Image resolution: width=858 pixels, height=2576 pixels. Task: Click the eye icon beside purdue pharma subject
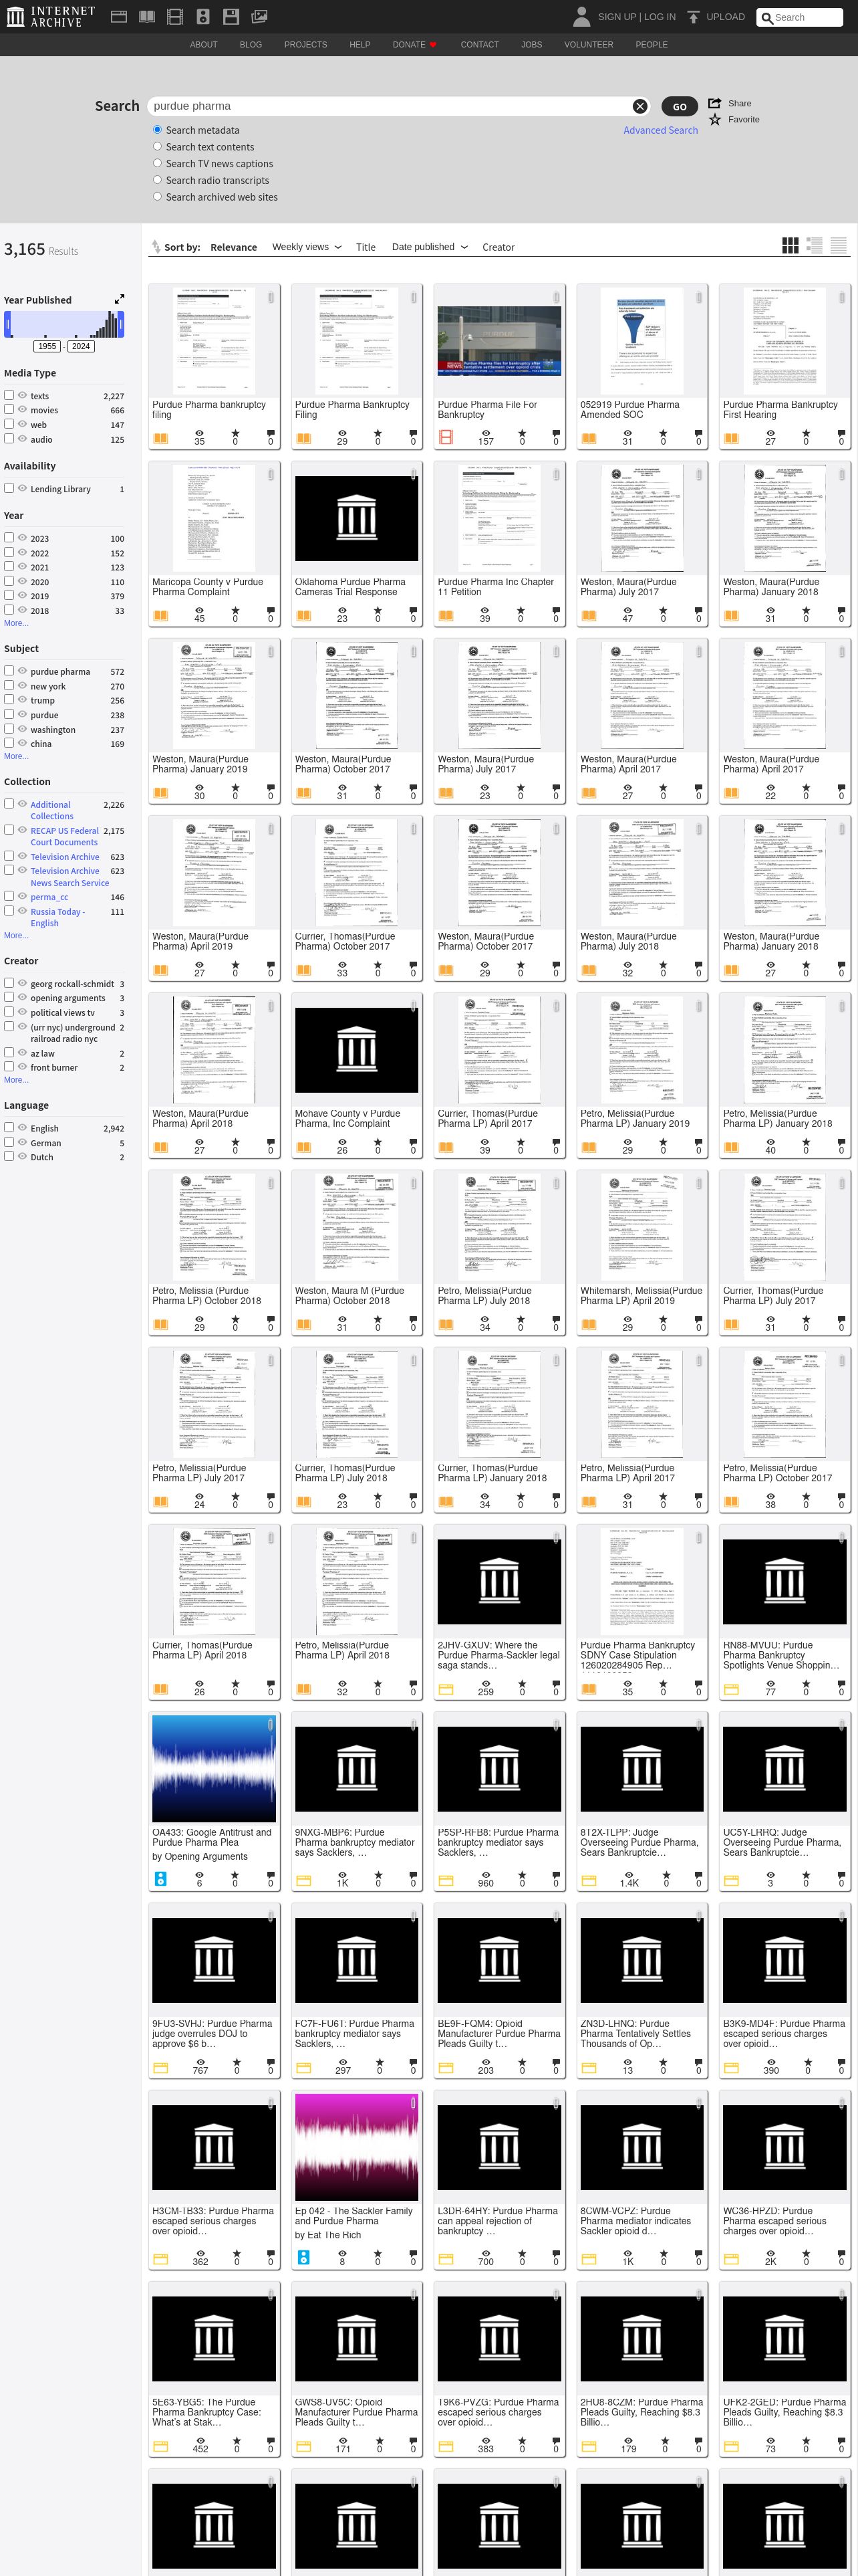click(x=22, y=671)
